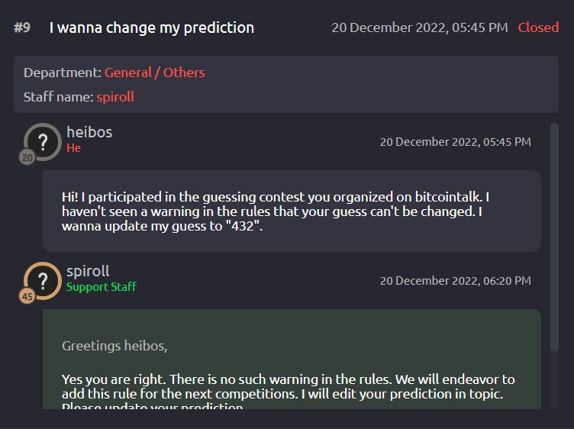Click the 06:20 PM timestamp on spiroll reply
This screenshot has height=429, width=574.
tap(456, 281)
